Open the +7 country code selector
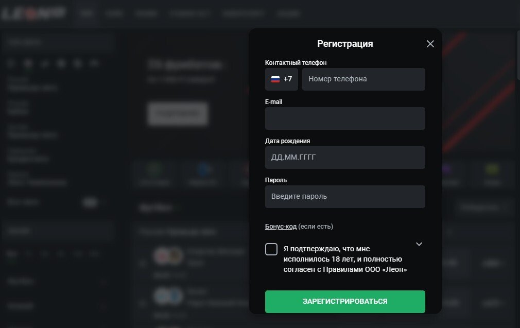The image size is (520, 328). pos(282,79)
